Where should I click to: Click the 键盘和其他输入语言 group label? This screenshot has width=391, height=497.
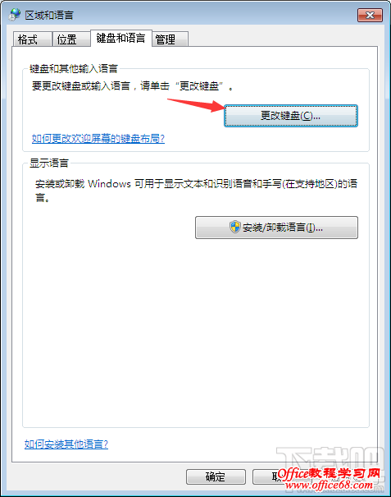74,68
